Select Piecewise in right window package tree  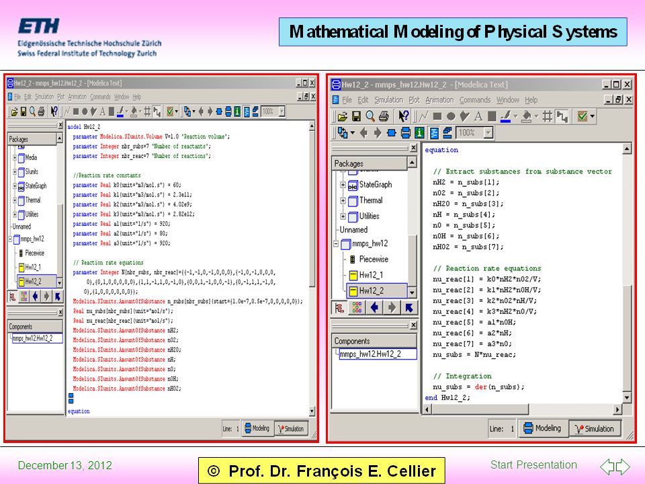tap(374, 259)
